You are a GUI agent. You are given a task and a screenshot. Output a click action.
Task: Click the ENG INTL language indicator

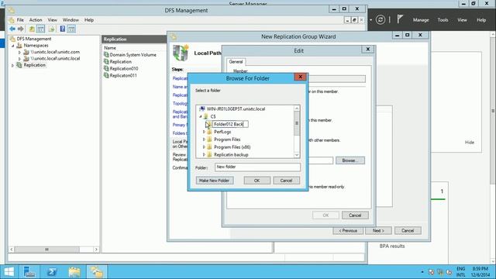tap(461, 272)
